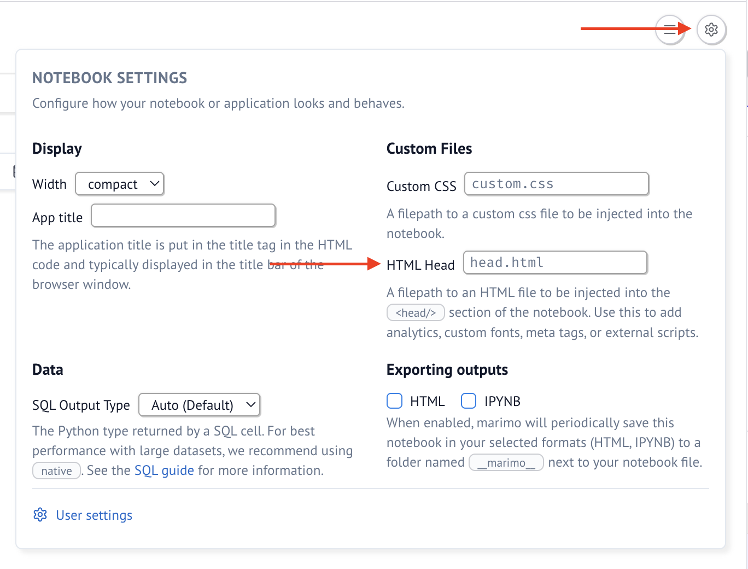Click the 'Custom Files' section heading
Screen dimensions: 748x569
pos(429,149)
